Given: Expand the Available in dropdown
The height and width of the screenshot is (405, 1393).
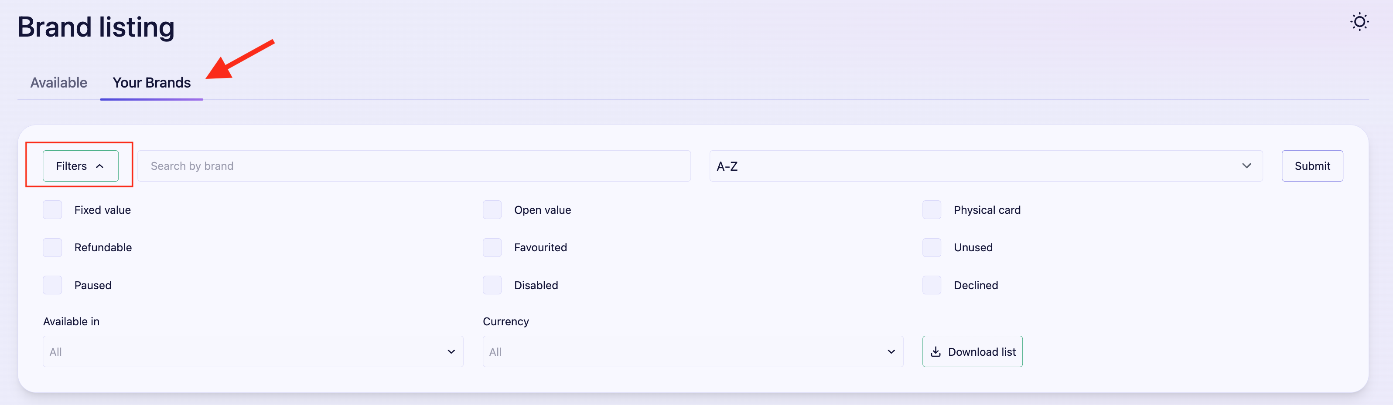Looking at the screenshot, I should coord(253,352).
